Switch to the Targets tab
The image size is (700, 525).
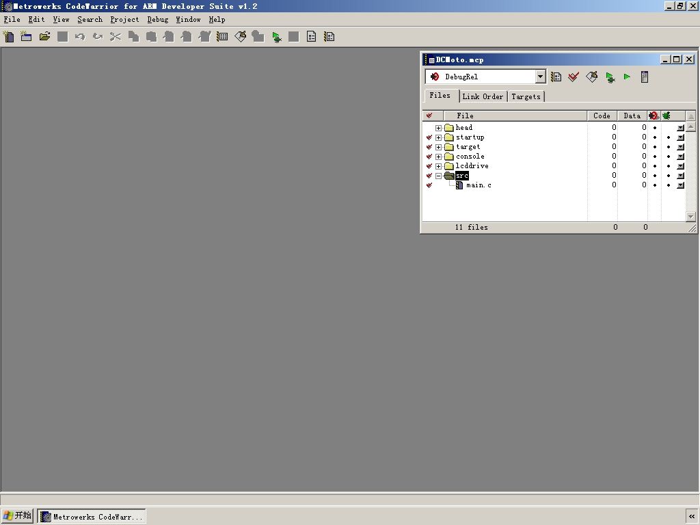(x=526, y=96)
